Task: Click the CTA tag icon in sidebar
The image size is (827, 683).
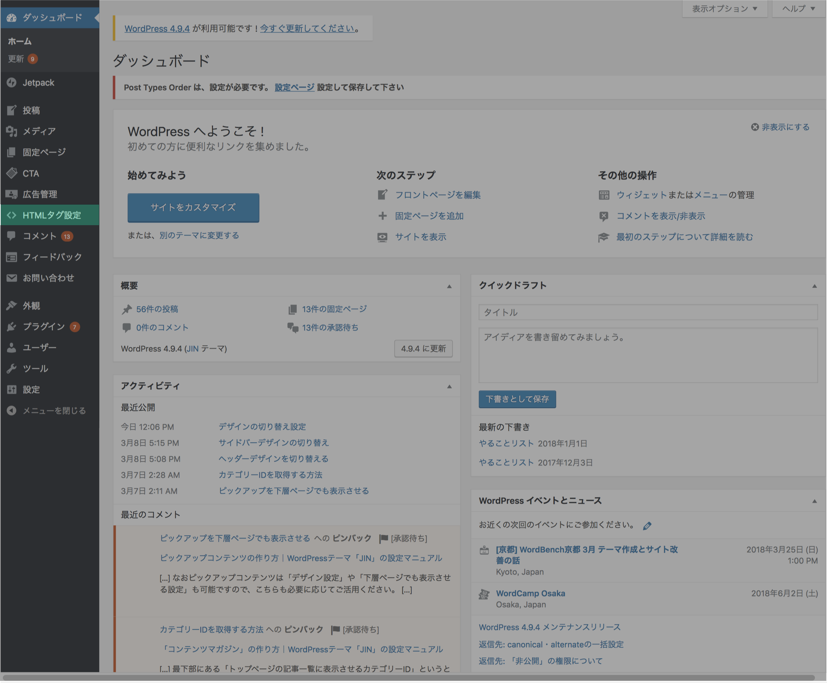Action: [x=12, y=174]
